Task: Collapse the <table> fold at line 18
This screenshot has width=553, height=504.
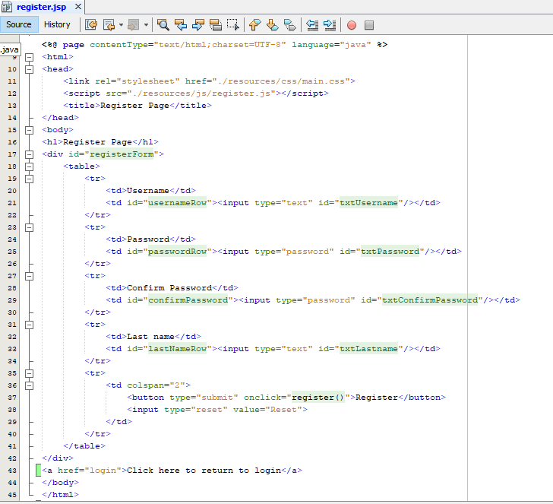Action: 30,166
